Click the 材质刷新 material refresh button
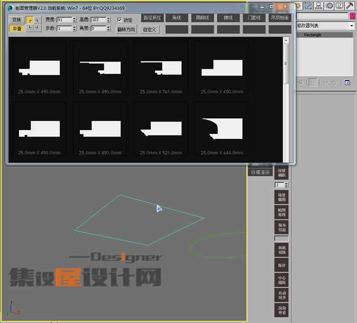The width and height of the screenshot is (357, 323). tap(281, 173)
